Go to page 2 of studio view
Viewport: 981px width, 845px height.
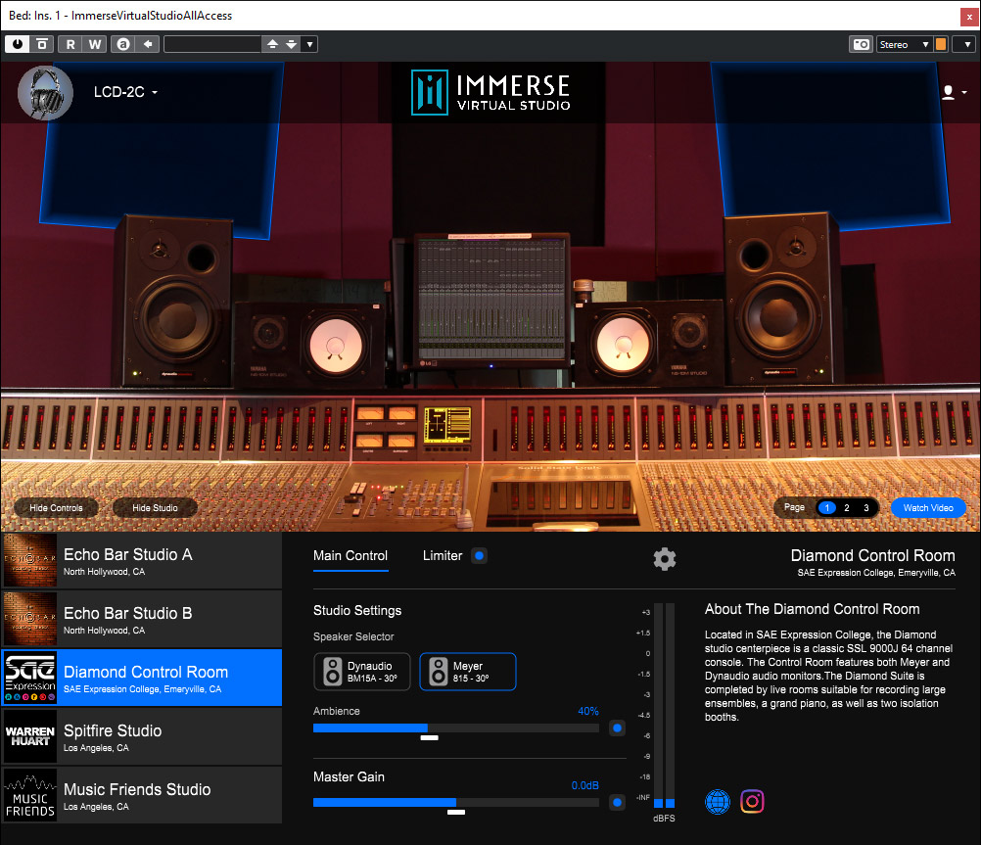(847, 508)
